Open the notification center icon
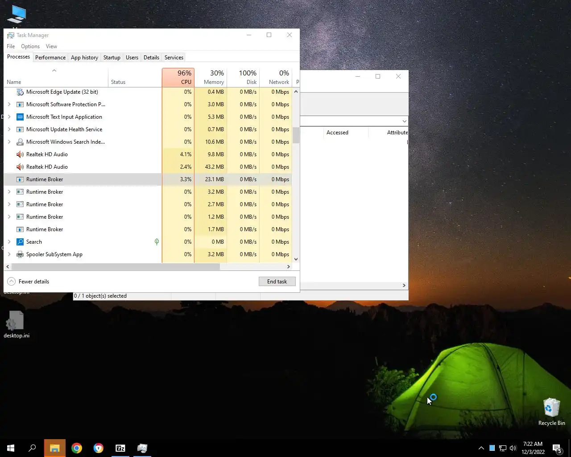The height and width of the screenshot is (457, 571). coord(557,448)
